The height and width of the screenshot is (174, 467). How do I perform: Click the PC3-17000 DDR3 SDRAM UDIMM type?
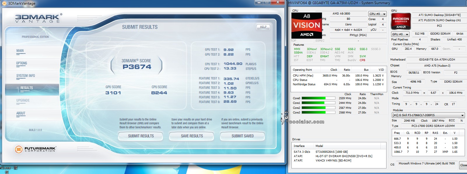(x=433, y=126)
